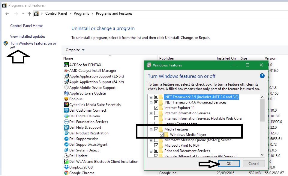Click the Apple Software Update icon
Image resolution: width=288 pixels, height=176 pixels.
(x=66, y=93)
